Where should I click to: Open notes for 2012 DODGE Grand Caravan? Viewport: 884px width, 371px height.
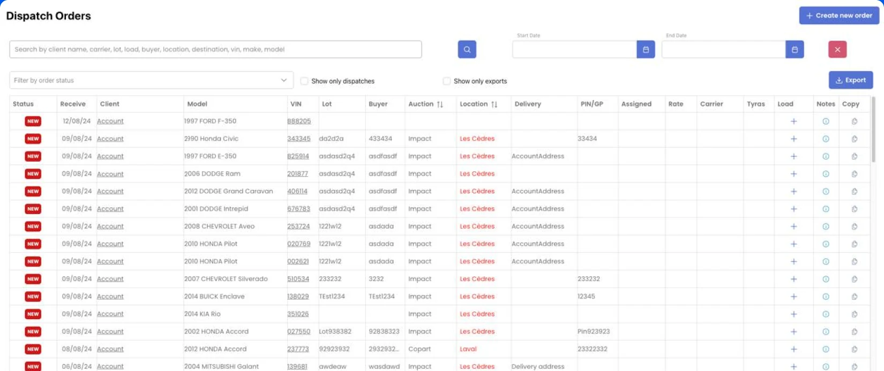(826, 192)
